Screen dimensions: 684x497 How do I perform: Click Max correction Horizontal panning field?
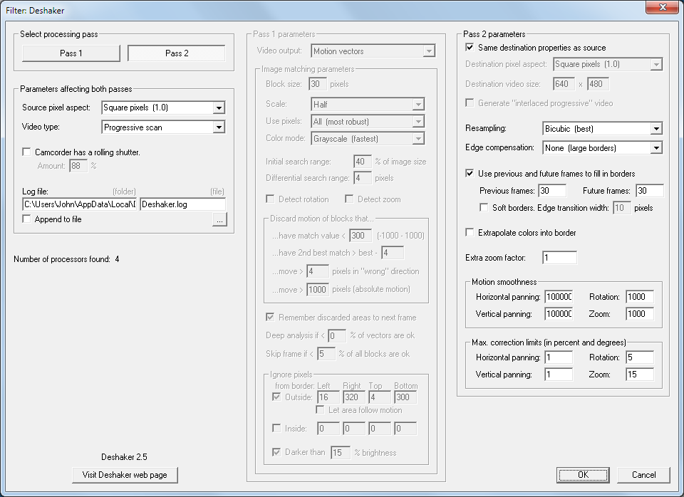(559, 357)
